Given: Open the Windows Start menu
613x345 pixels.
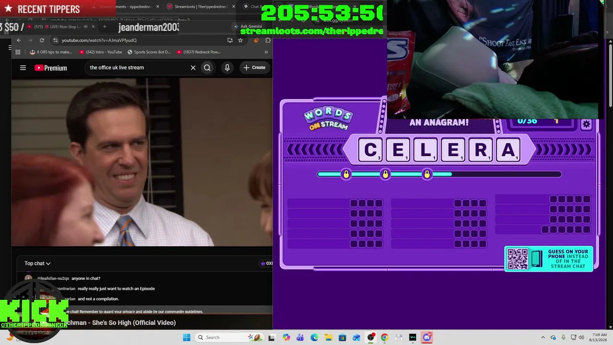Looking at the screenshot, I should pos(186,337).
